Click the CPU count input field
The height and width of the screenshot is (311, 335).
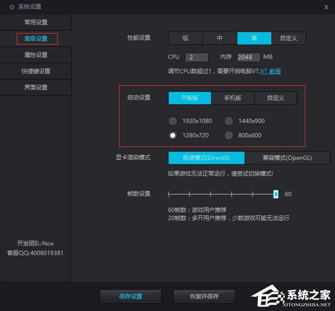point(196,57)
